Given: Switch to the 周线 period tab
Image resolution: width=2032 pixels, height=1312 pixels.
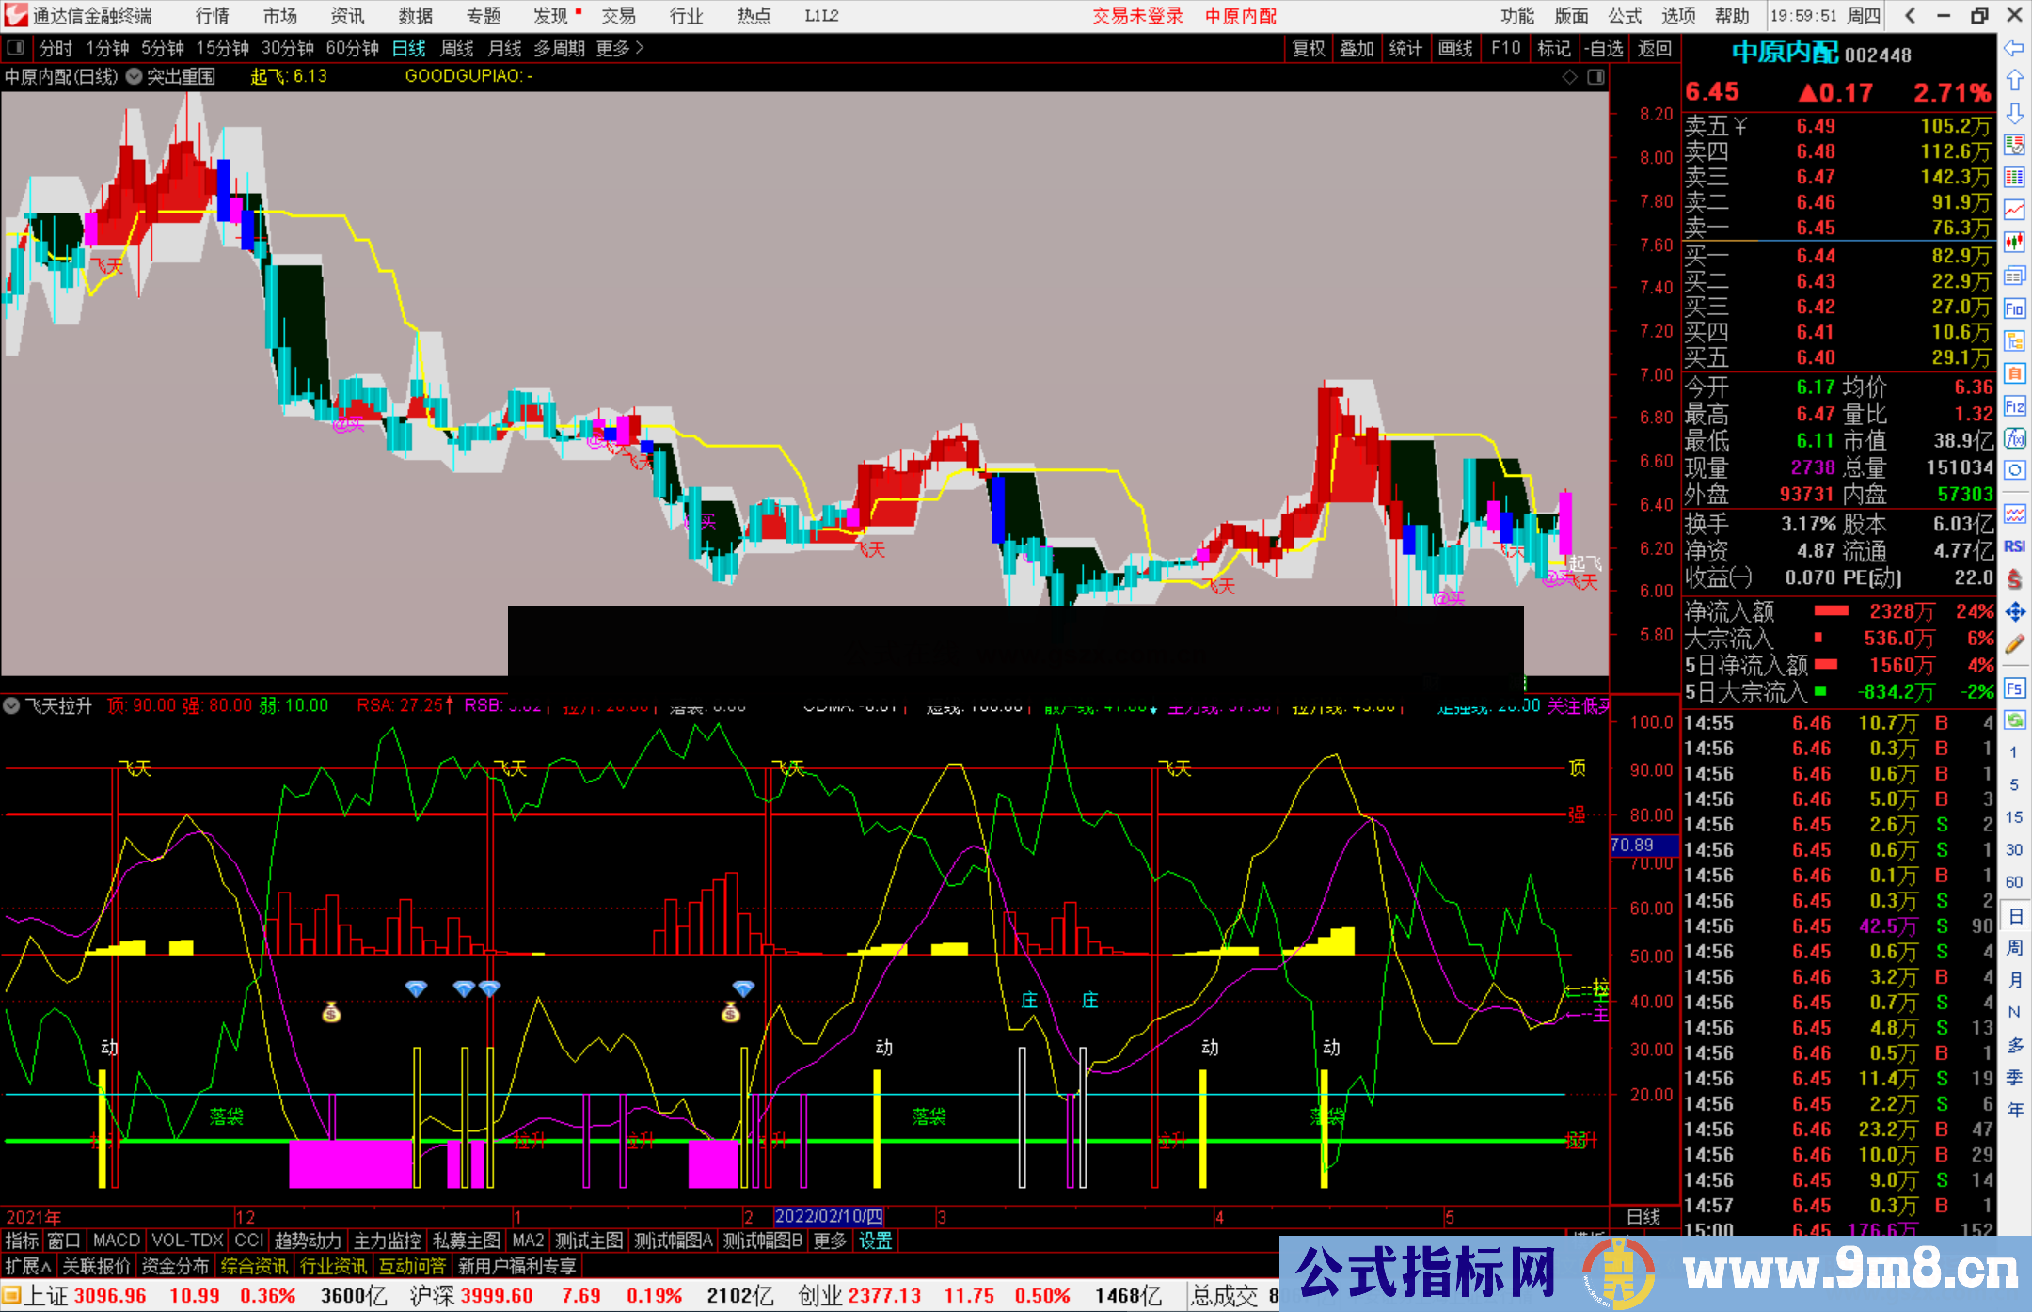Looking at the screenshot, I should (457, 48).
